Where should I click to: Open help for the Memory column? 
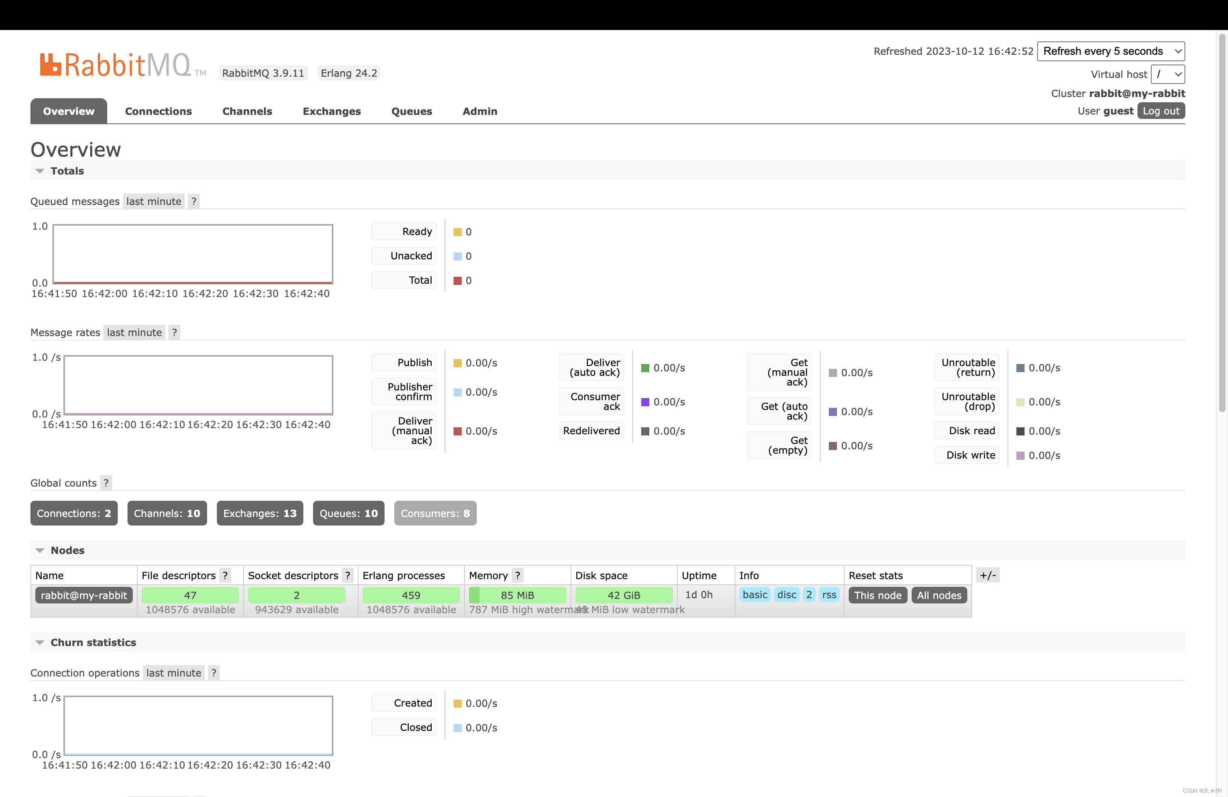[517, 575]
